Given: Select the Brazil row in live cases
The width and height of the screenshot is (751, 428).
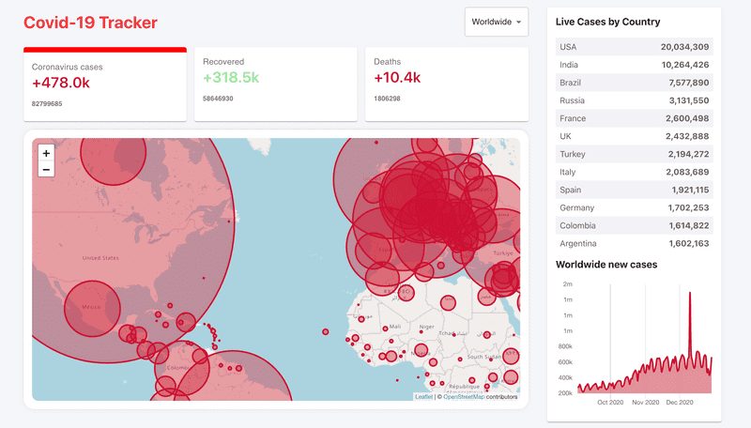Looking at the screenshot, I should click(634, 83).
